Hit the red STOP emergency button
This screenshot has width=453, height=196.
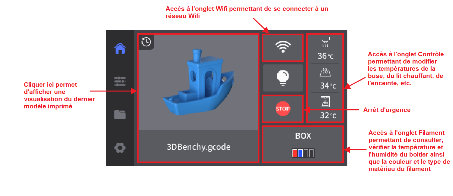(283, 109)
